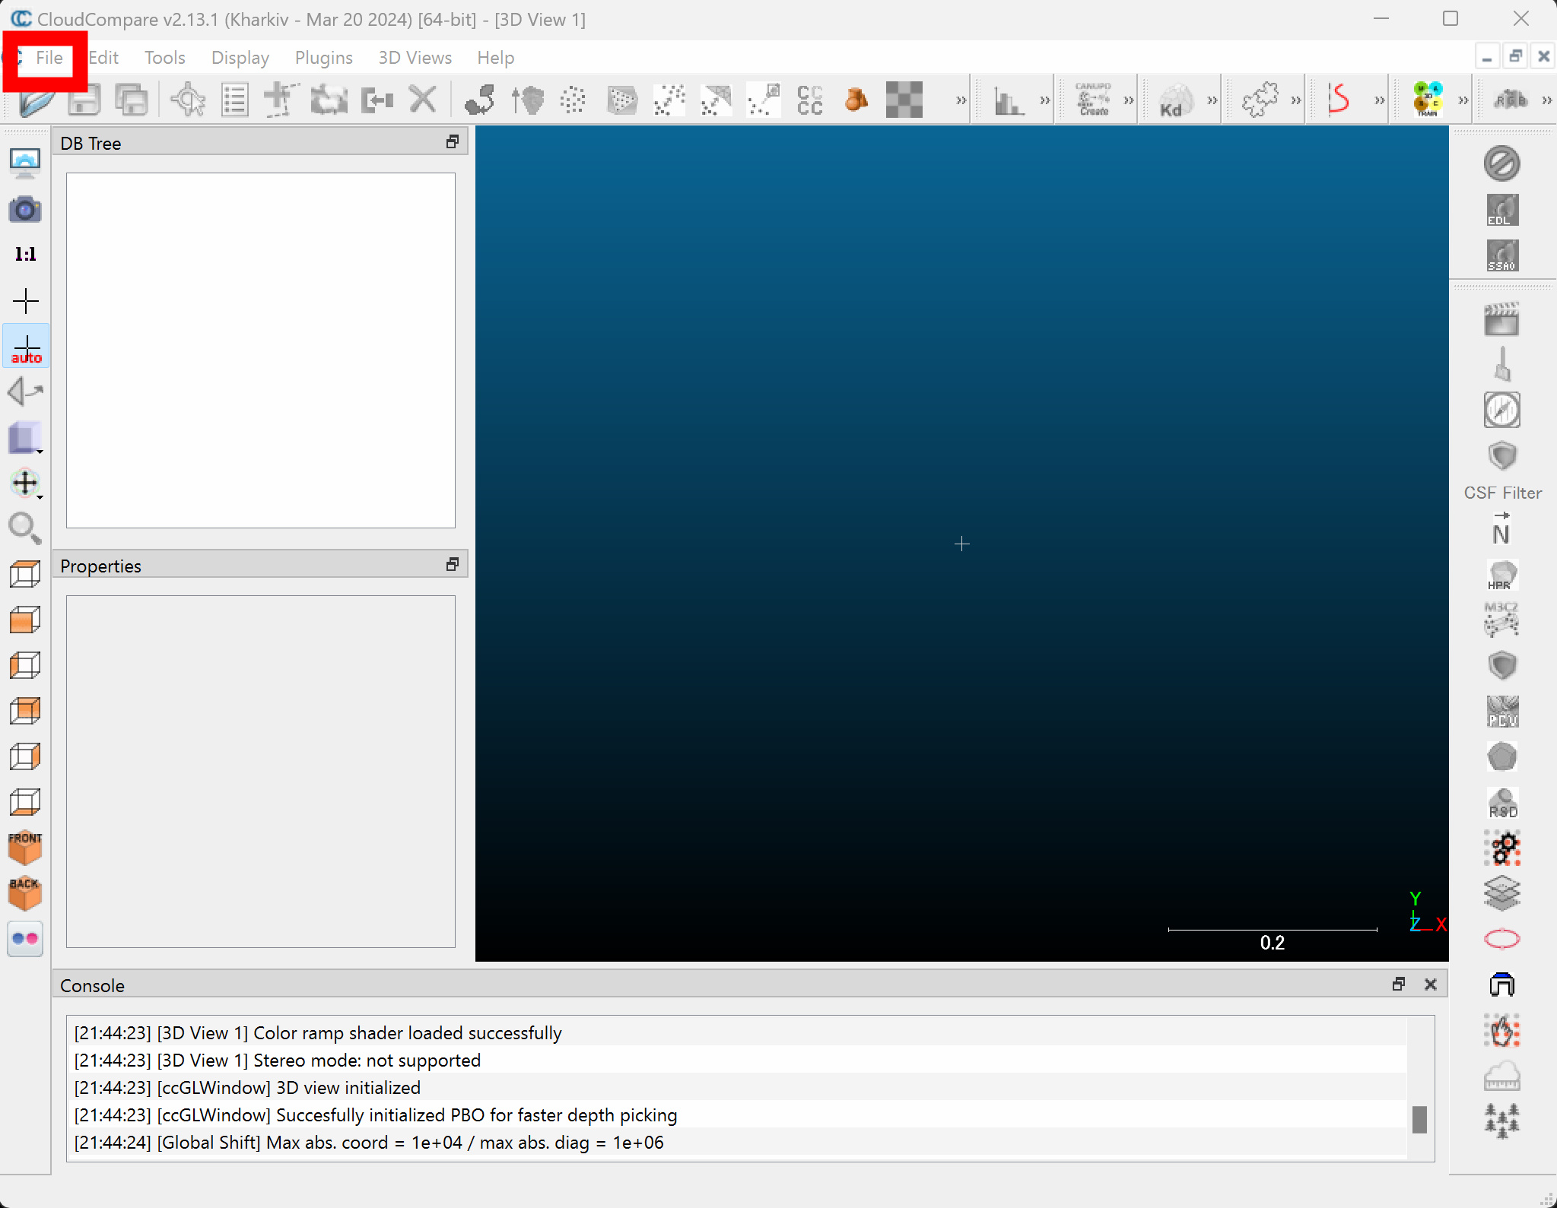Open the Plugins menu
The width and height of the screenshot is (1557, 1208).
(323, 58)
